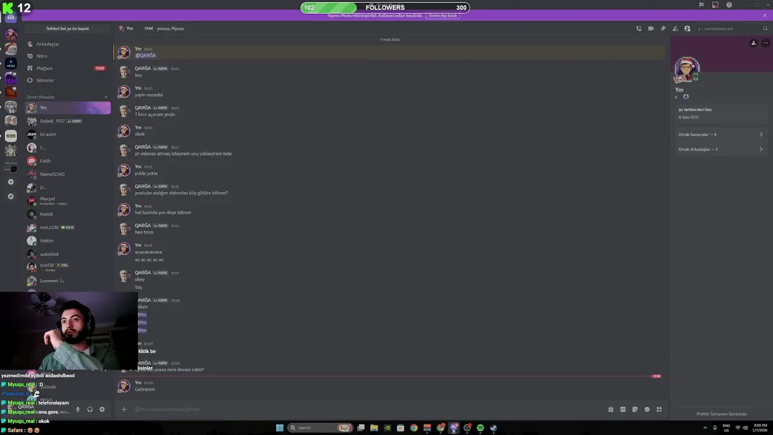The height and width of the screenshot is (435, 773).
Task: Open untitled direct message
Action: pos(68,254)
